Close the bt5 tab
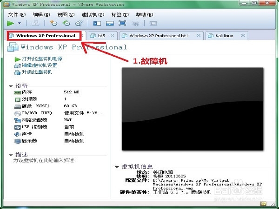The width and height of the screenshot is (279, 209). click(112, 36)
